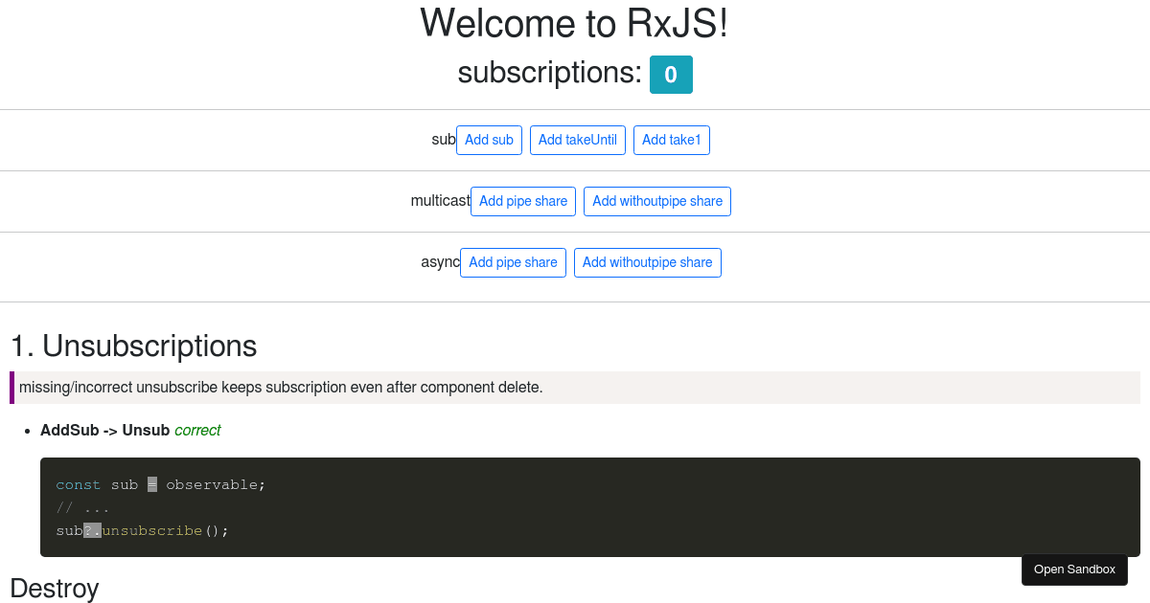Image resolution: width=1150 pixels, height=603 pixels.
Task: Click the green italic correct label
Action: coord(197,430)
